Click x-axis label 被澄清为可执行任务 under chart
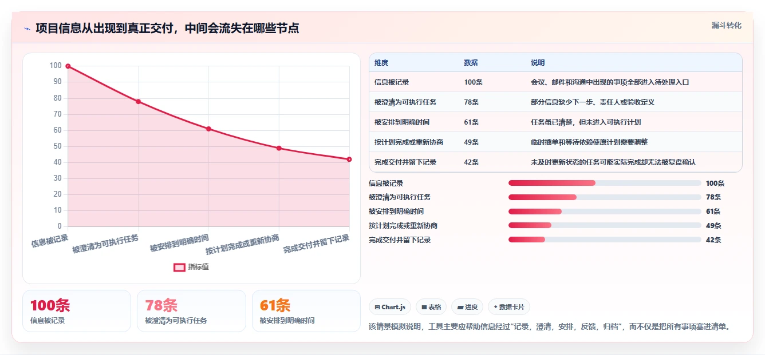This screenshot has width=765, height=355. 105,244
